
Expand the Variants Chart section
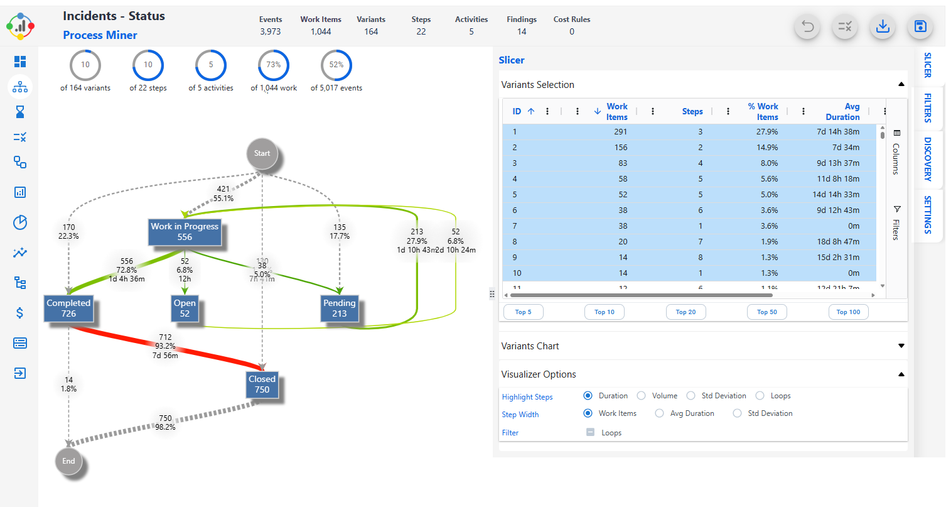pyautogui.click(x=901, y=346)
